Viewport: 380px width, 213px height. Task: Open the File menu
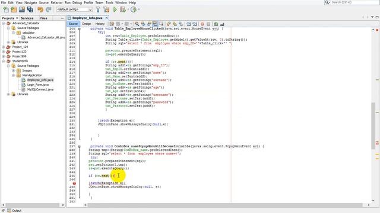coord(4,2)
